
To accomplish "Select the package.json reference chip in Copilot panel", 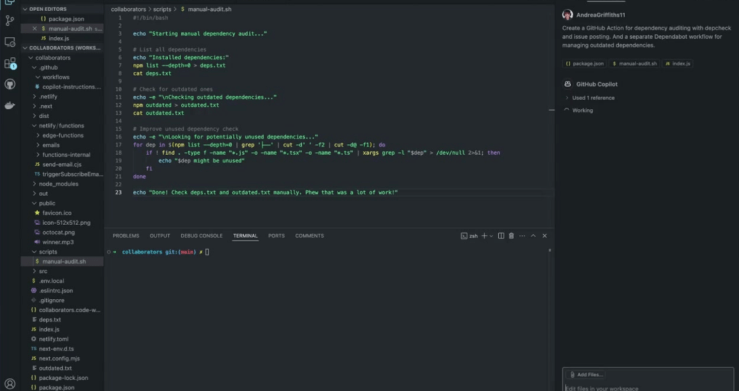I will tap(584, 63).
